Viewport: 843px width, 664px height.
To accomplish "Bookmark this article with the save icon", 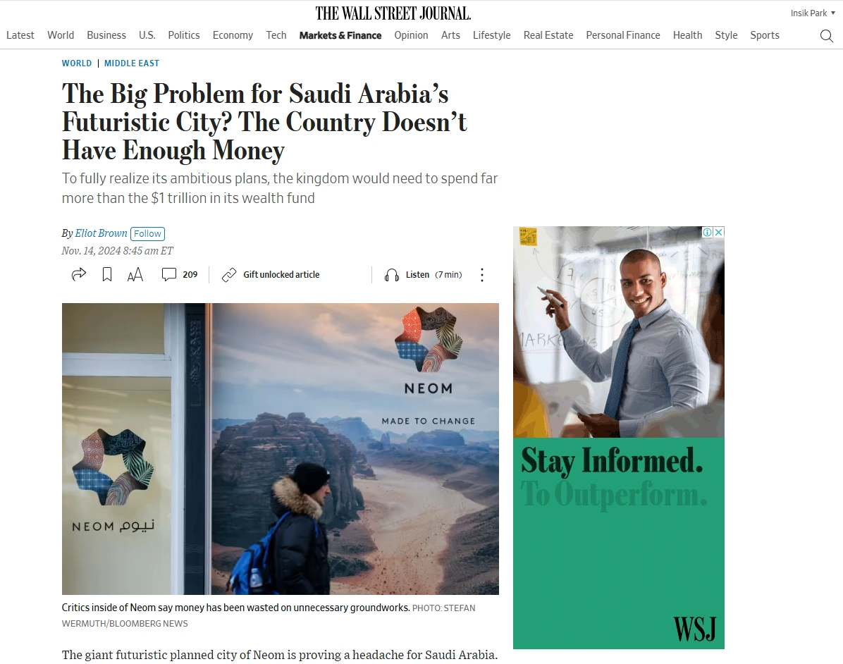I will (107, 275).
